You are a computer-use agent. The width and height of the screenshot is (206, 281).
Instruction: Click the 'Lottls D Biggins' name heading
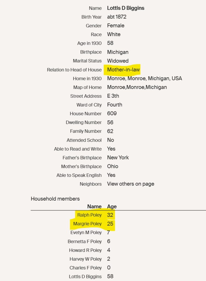click(126, 8)
